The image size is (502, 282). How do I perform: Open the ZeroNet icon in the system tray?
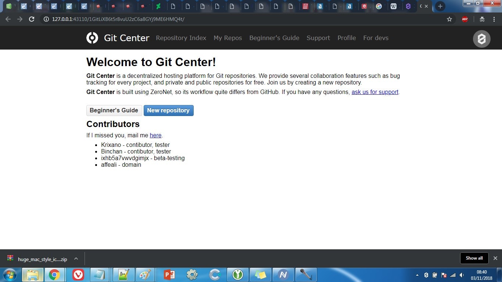pyautogui.click(x=427, y=275)
